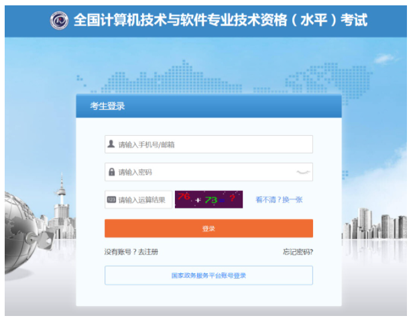413x320 pixels.
Task: Focus the password input field
Action: 209,172
